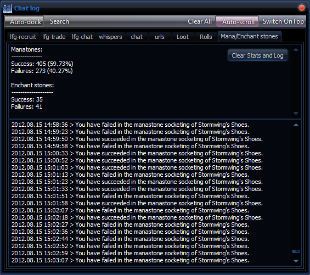Click Clear Stats and Log button

pos(257,55)
